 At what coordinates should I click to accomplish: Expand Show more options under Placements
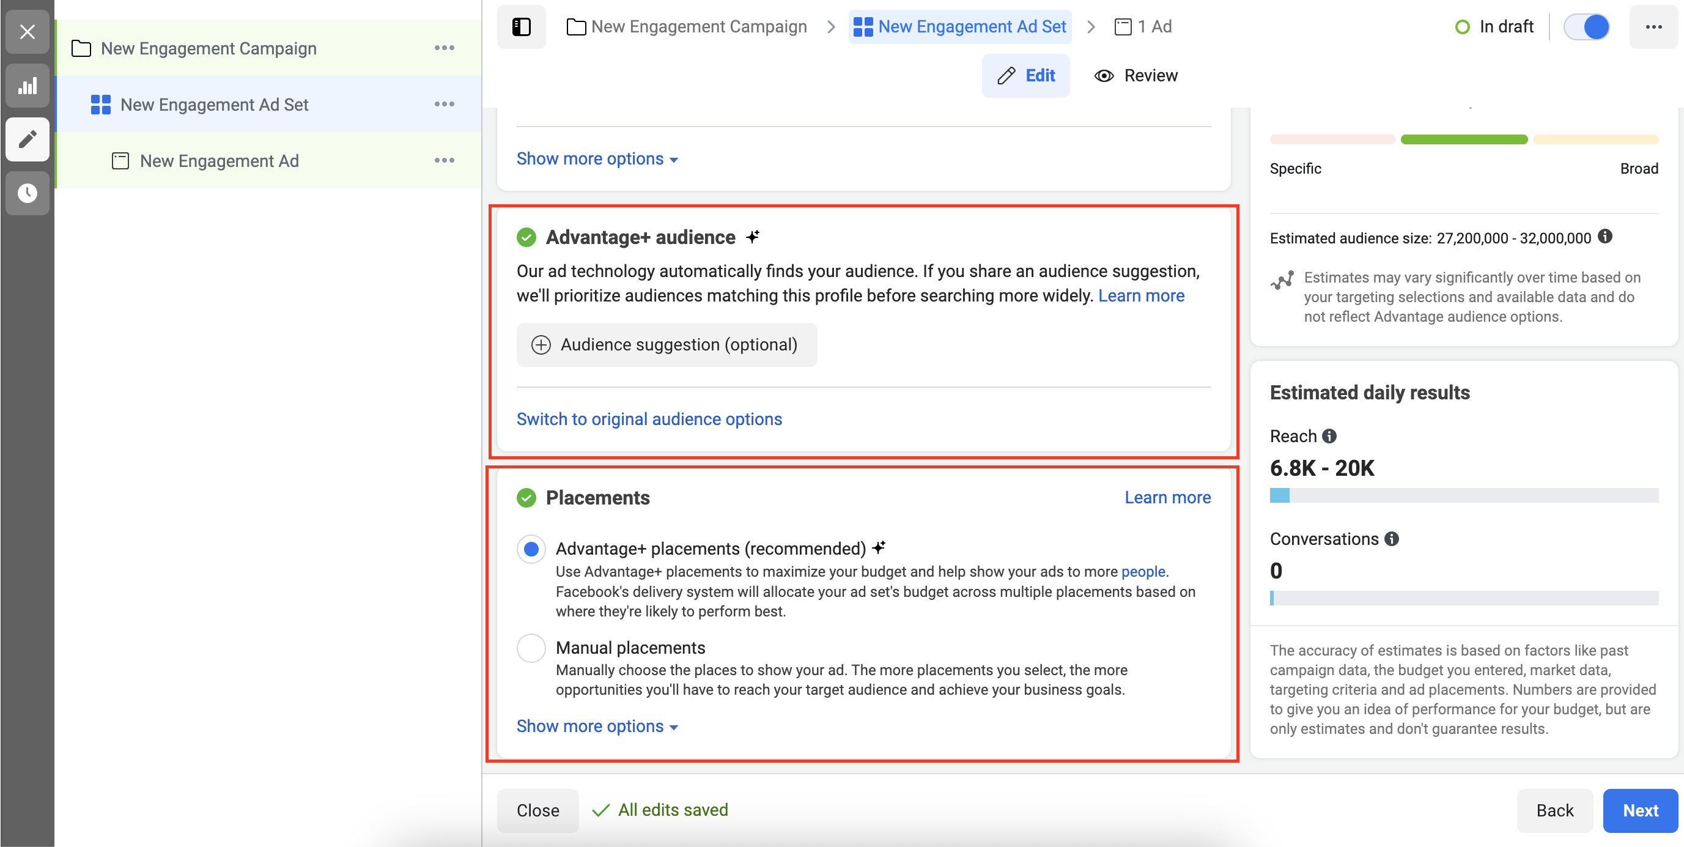pyautogui.click(x=597, y=725)
